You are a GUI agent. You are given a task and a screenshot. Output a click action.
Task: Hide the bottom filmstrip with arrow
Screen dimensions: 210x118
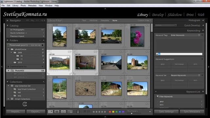tap(105, 117)
